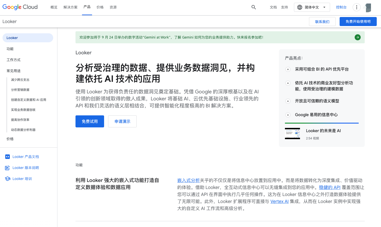Image resolution: width=381 pixels, height=227 pixels.
Task: Open the 支持 link in header
Action: click(284, 7)
